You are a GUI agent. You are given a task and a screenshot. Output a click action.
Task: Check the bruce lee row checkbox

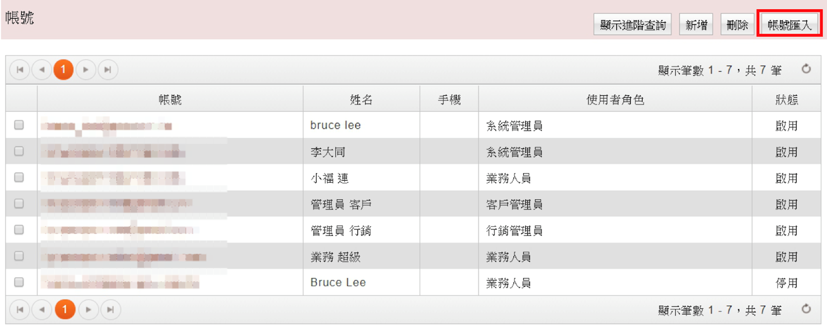point(19,125)
